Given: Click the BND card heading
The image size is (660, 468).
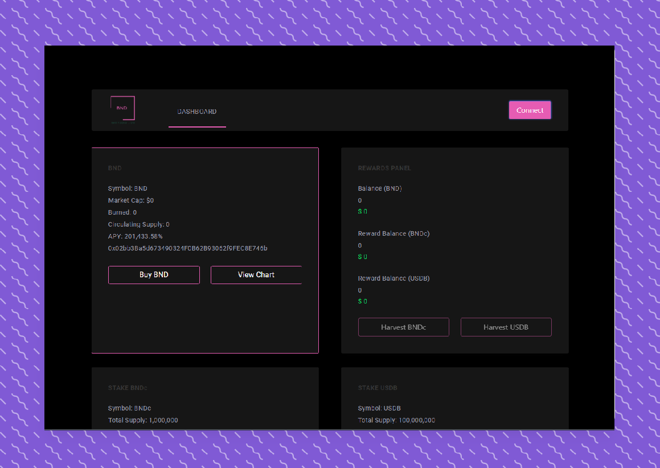Looking at the screenshot, I should 114,168.
